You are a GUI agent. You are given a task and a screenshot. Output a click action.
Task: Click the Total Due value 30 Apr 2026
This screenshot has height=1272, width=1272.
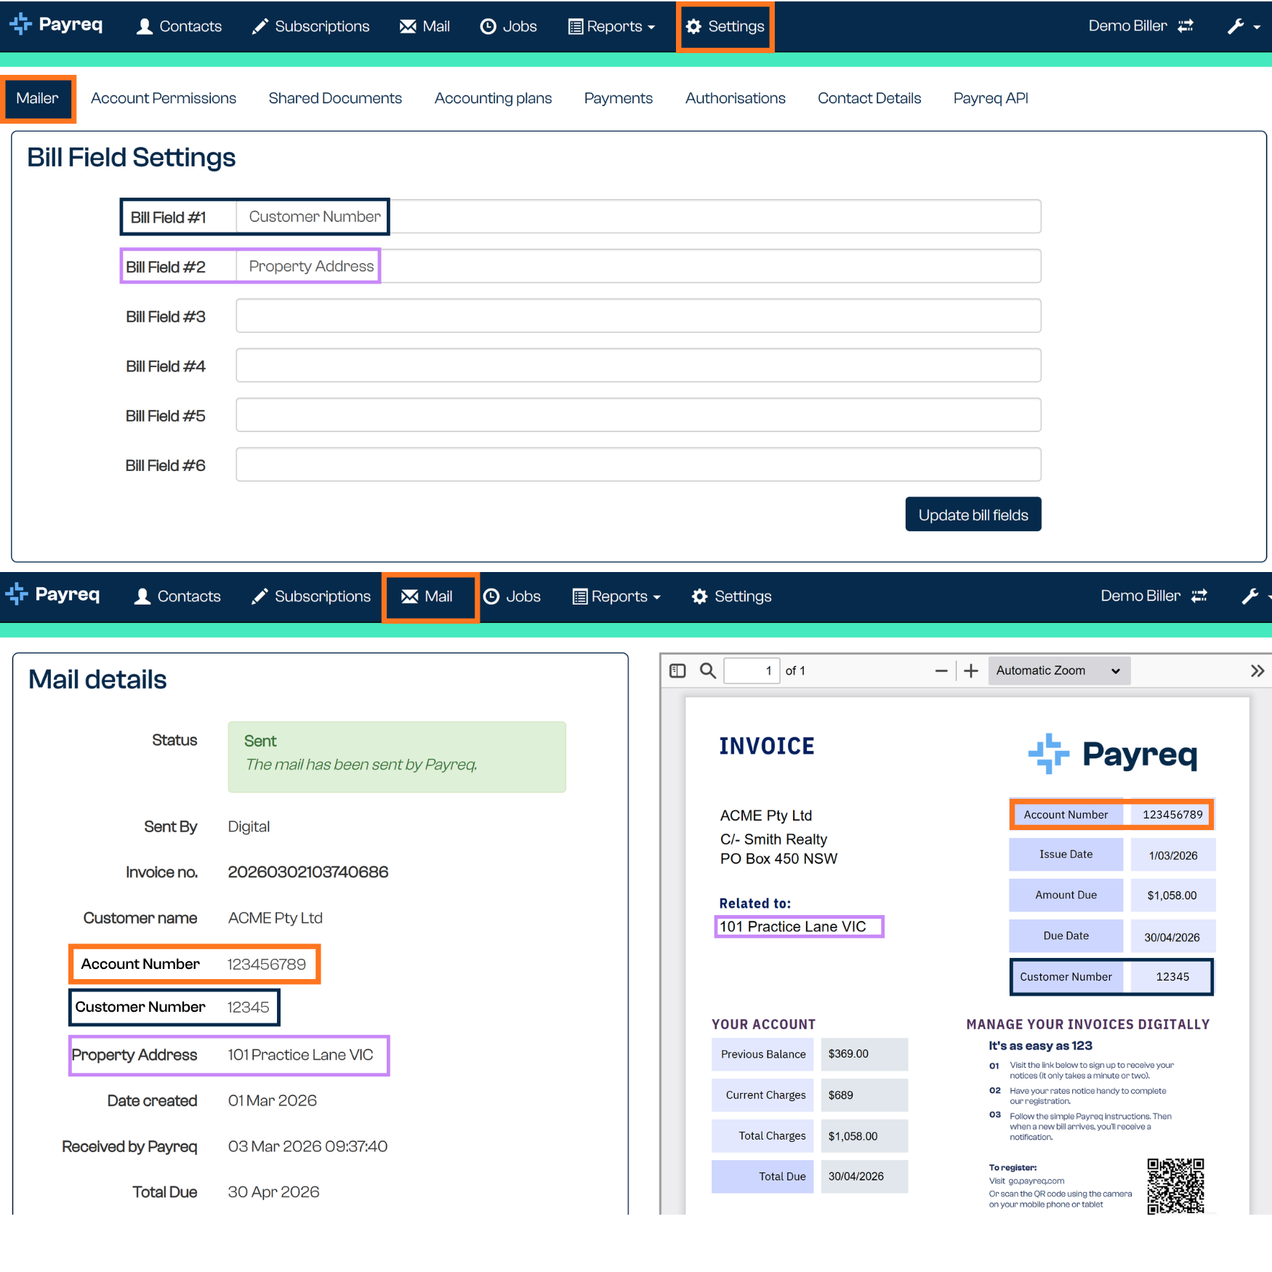tap(274, 1193)
